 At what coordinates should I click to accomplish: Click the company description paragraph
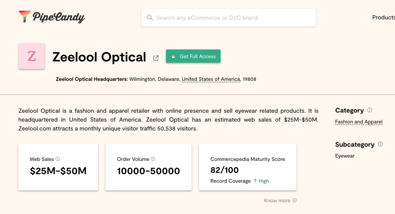click(x=168, y=120)
